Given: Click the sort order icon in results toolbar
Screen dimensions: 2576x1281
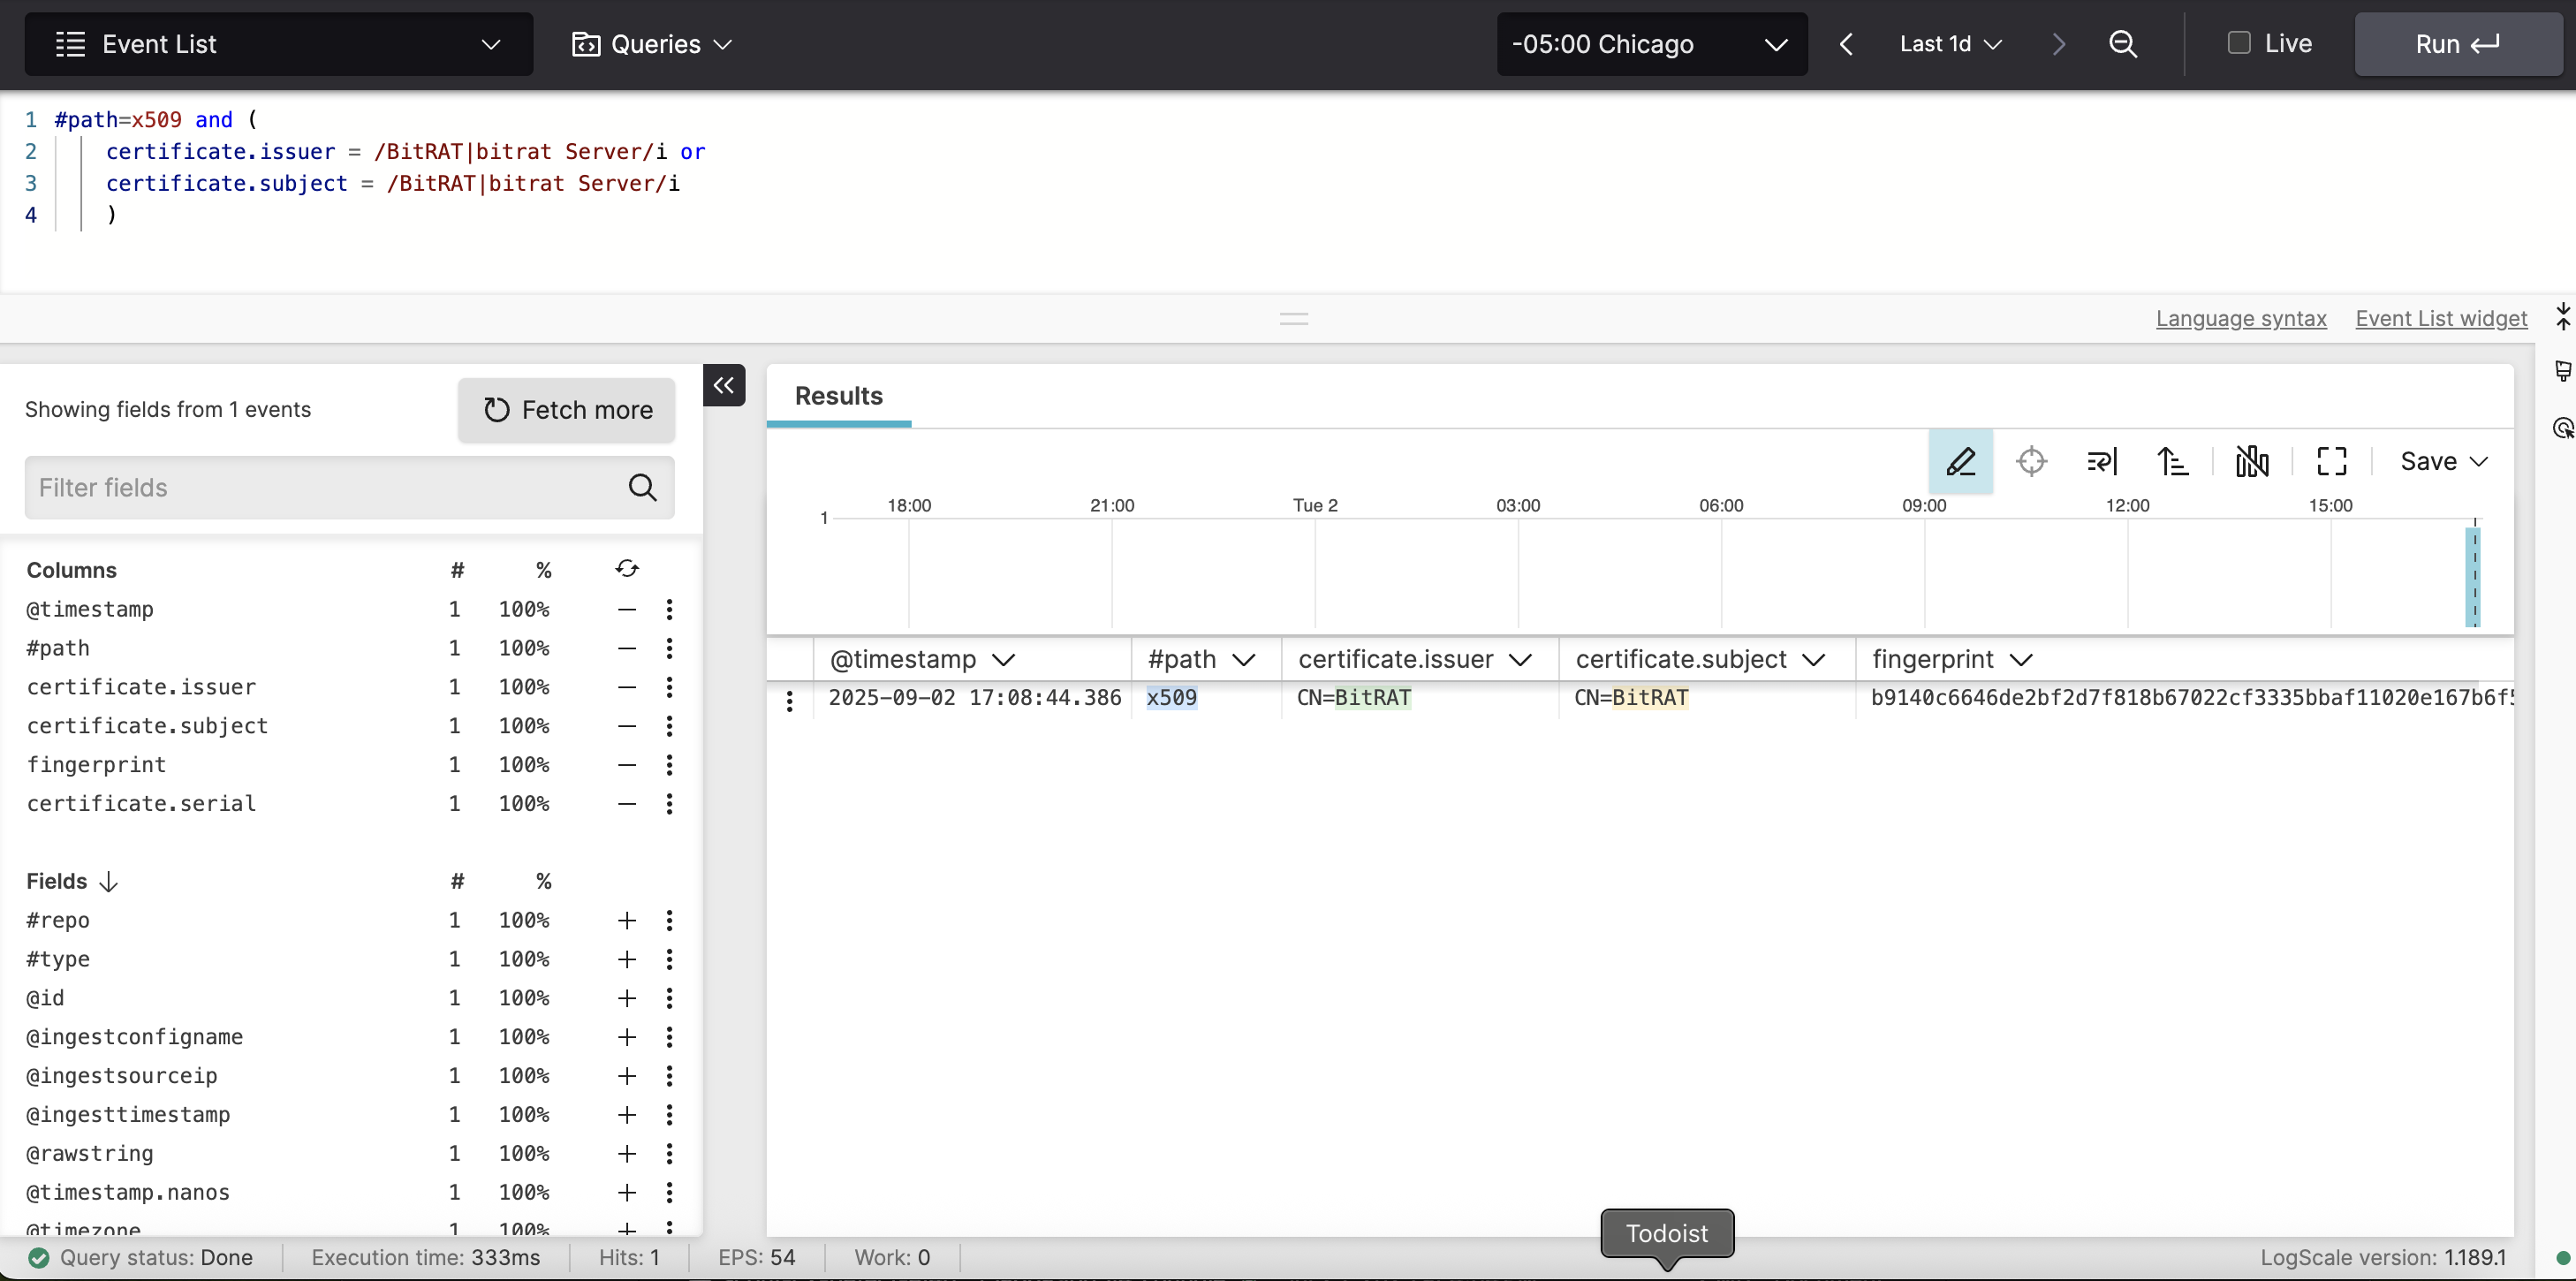Looking at the screenshot, I should coord(2172,461).
